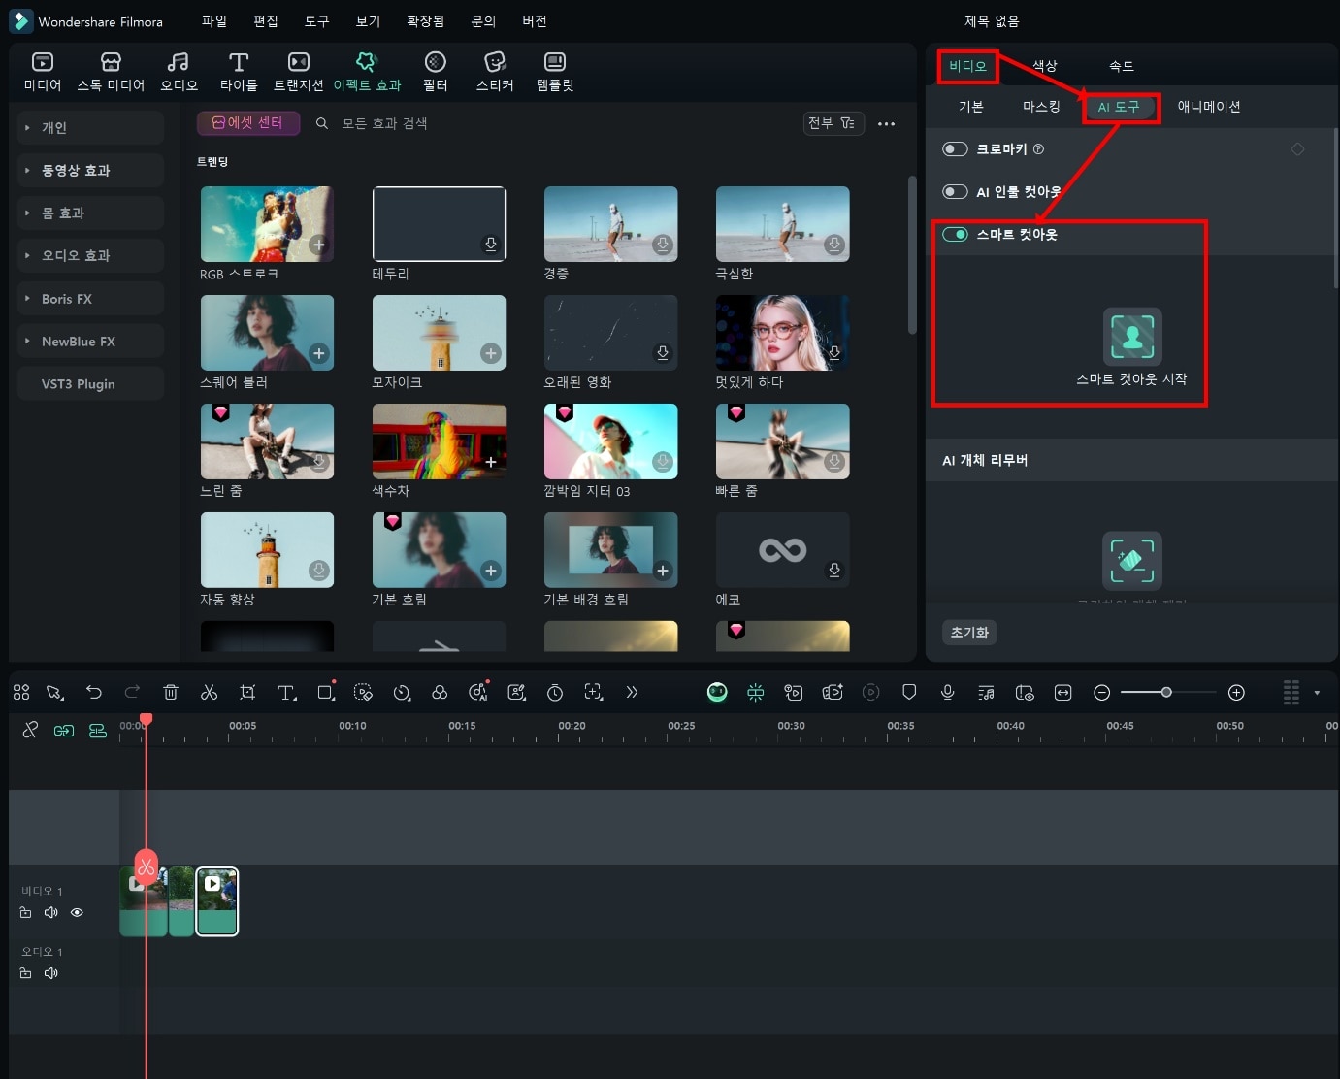1340x1079 pixels.
Task: Click the zoom-in plus icon on timeline
Action: [x=1236, y=692]
